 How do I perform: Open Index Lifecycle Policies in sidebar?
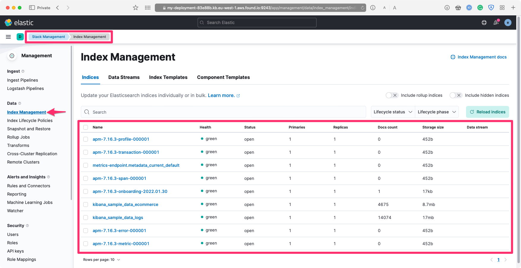click(30, 120)
